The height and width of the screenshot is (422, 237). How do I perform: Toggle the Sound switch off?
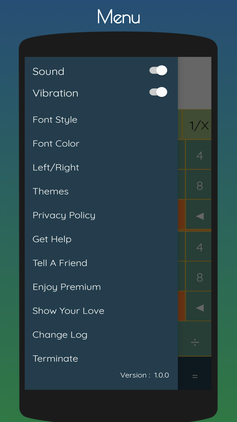pos(158,71)
